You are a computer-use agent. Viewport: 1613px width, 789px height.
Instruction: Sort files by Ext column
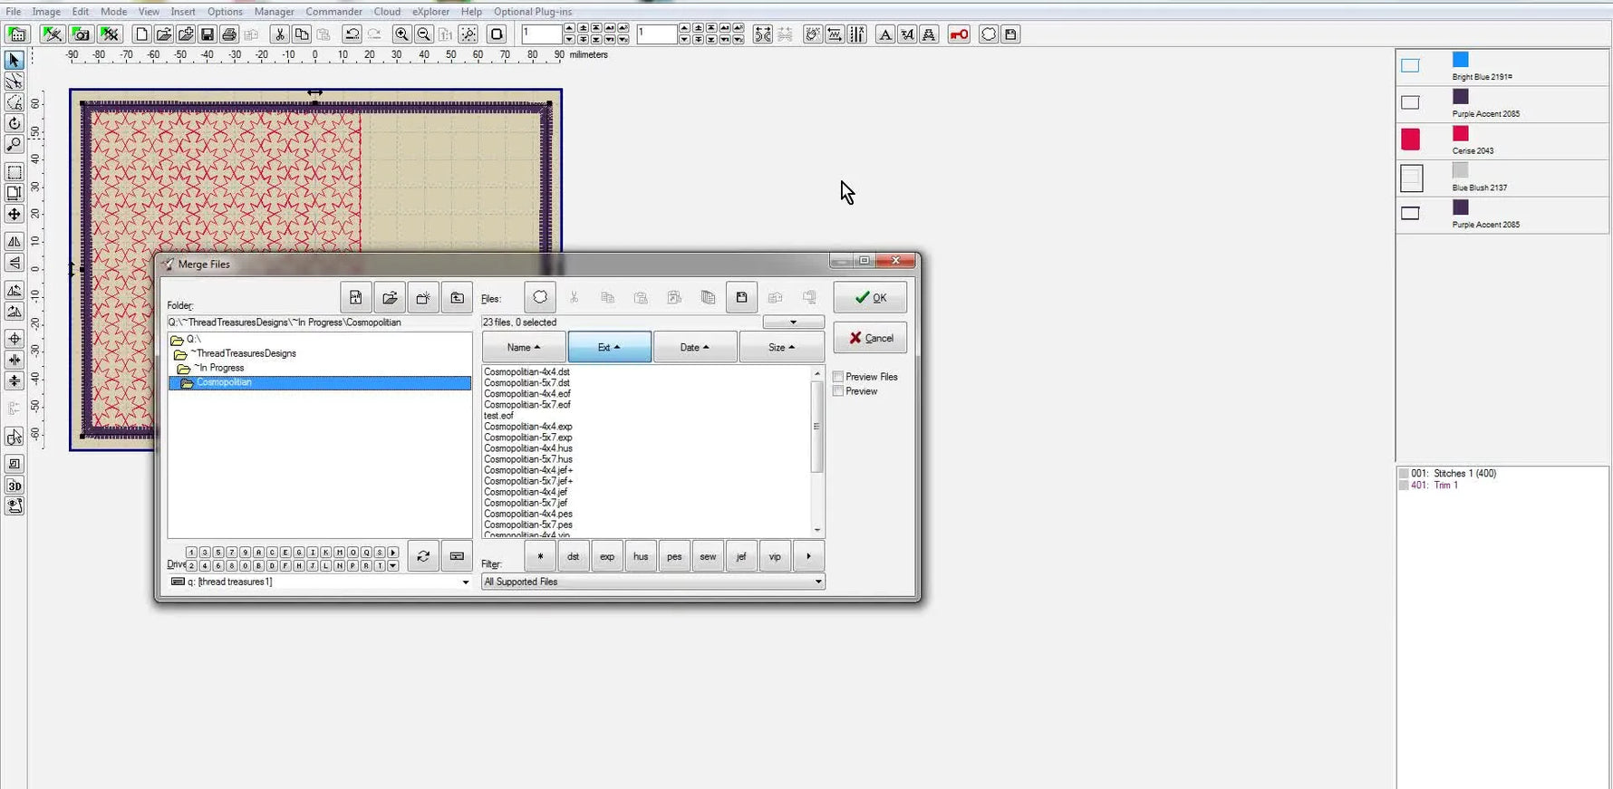pos(609,347)
